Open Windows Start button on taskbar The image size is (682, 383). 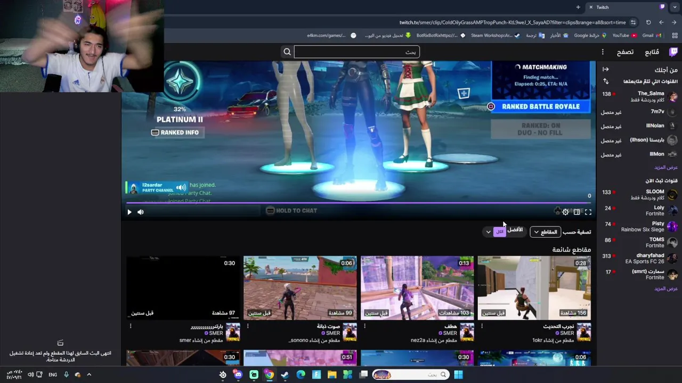point(458,374)
